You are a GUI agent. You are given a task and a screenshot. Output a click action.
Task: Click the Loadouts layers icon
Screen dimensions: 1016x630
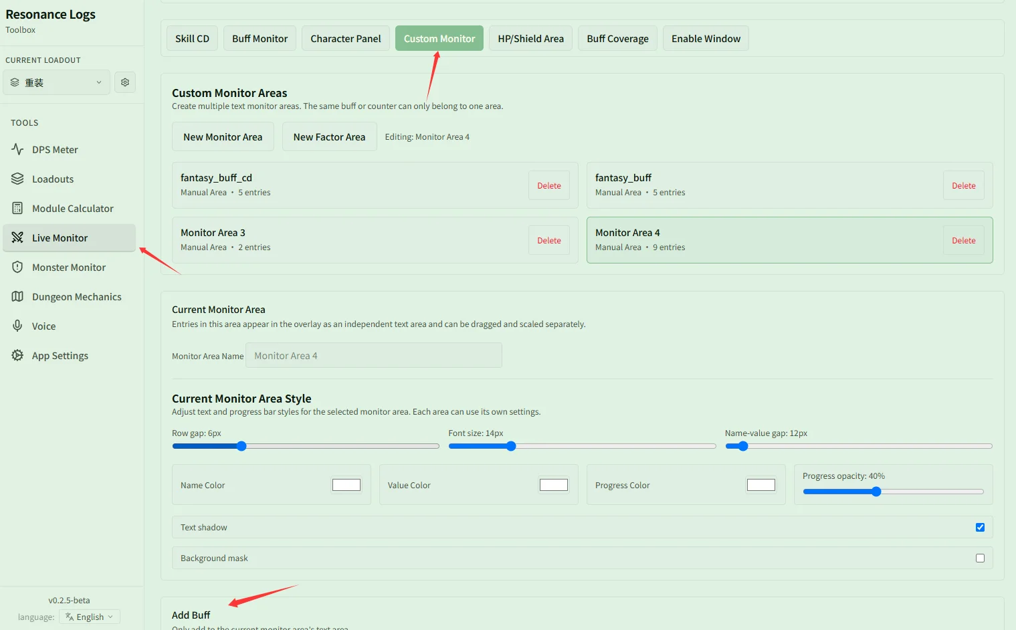pos(17,179)
